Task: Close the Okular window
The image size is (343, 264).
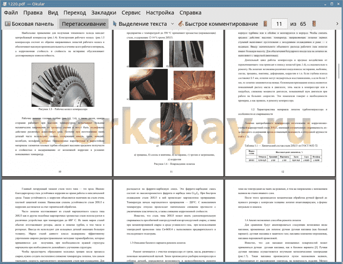Action: (x=339, y=4)
